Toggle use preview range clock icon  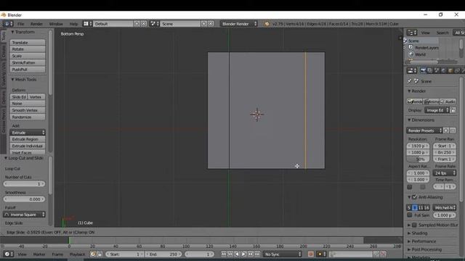(x=93, y=254)
